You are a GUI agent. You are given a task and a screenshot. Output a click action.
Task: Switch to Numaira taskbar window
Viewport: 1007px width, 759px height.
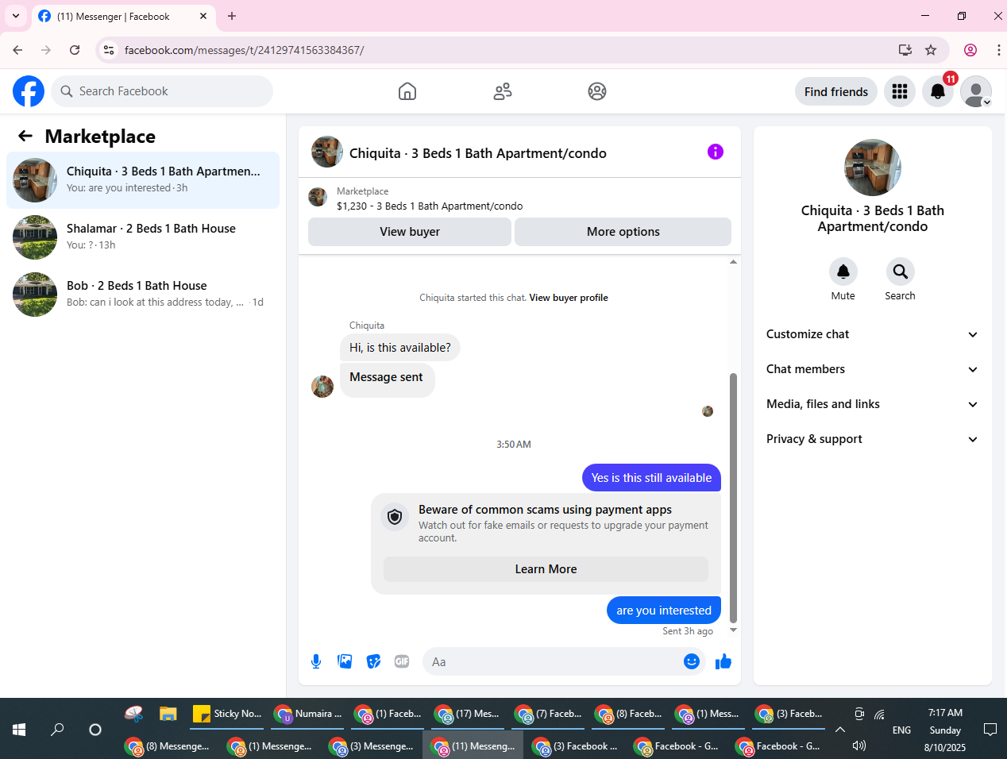309,713
